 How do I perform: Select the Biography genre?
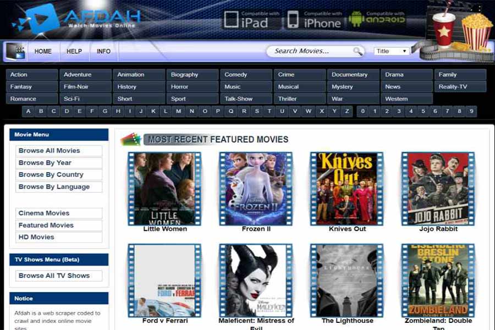click(x=193, y=75)
